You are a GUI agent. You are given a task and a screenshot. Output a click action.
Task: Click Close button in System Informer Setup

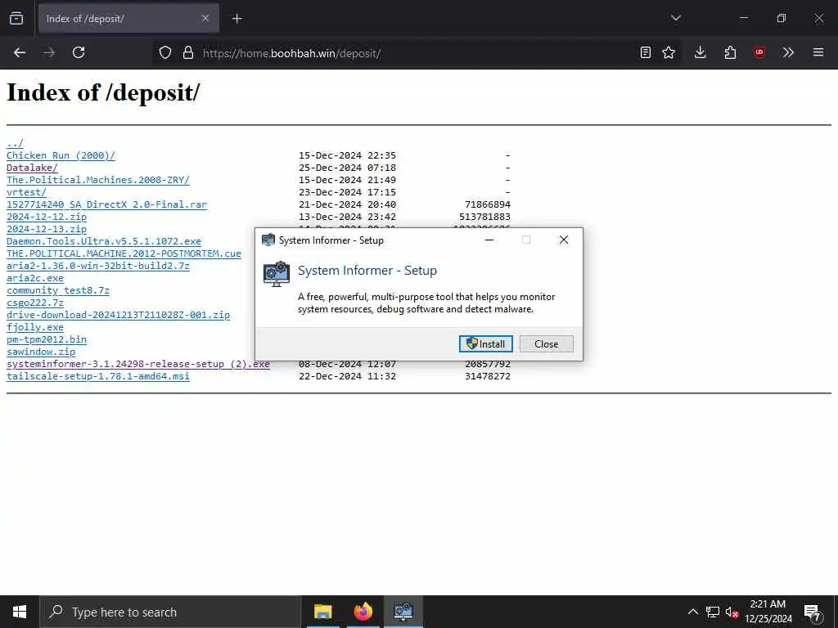point(546,344)
